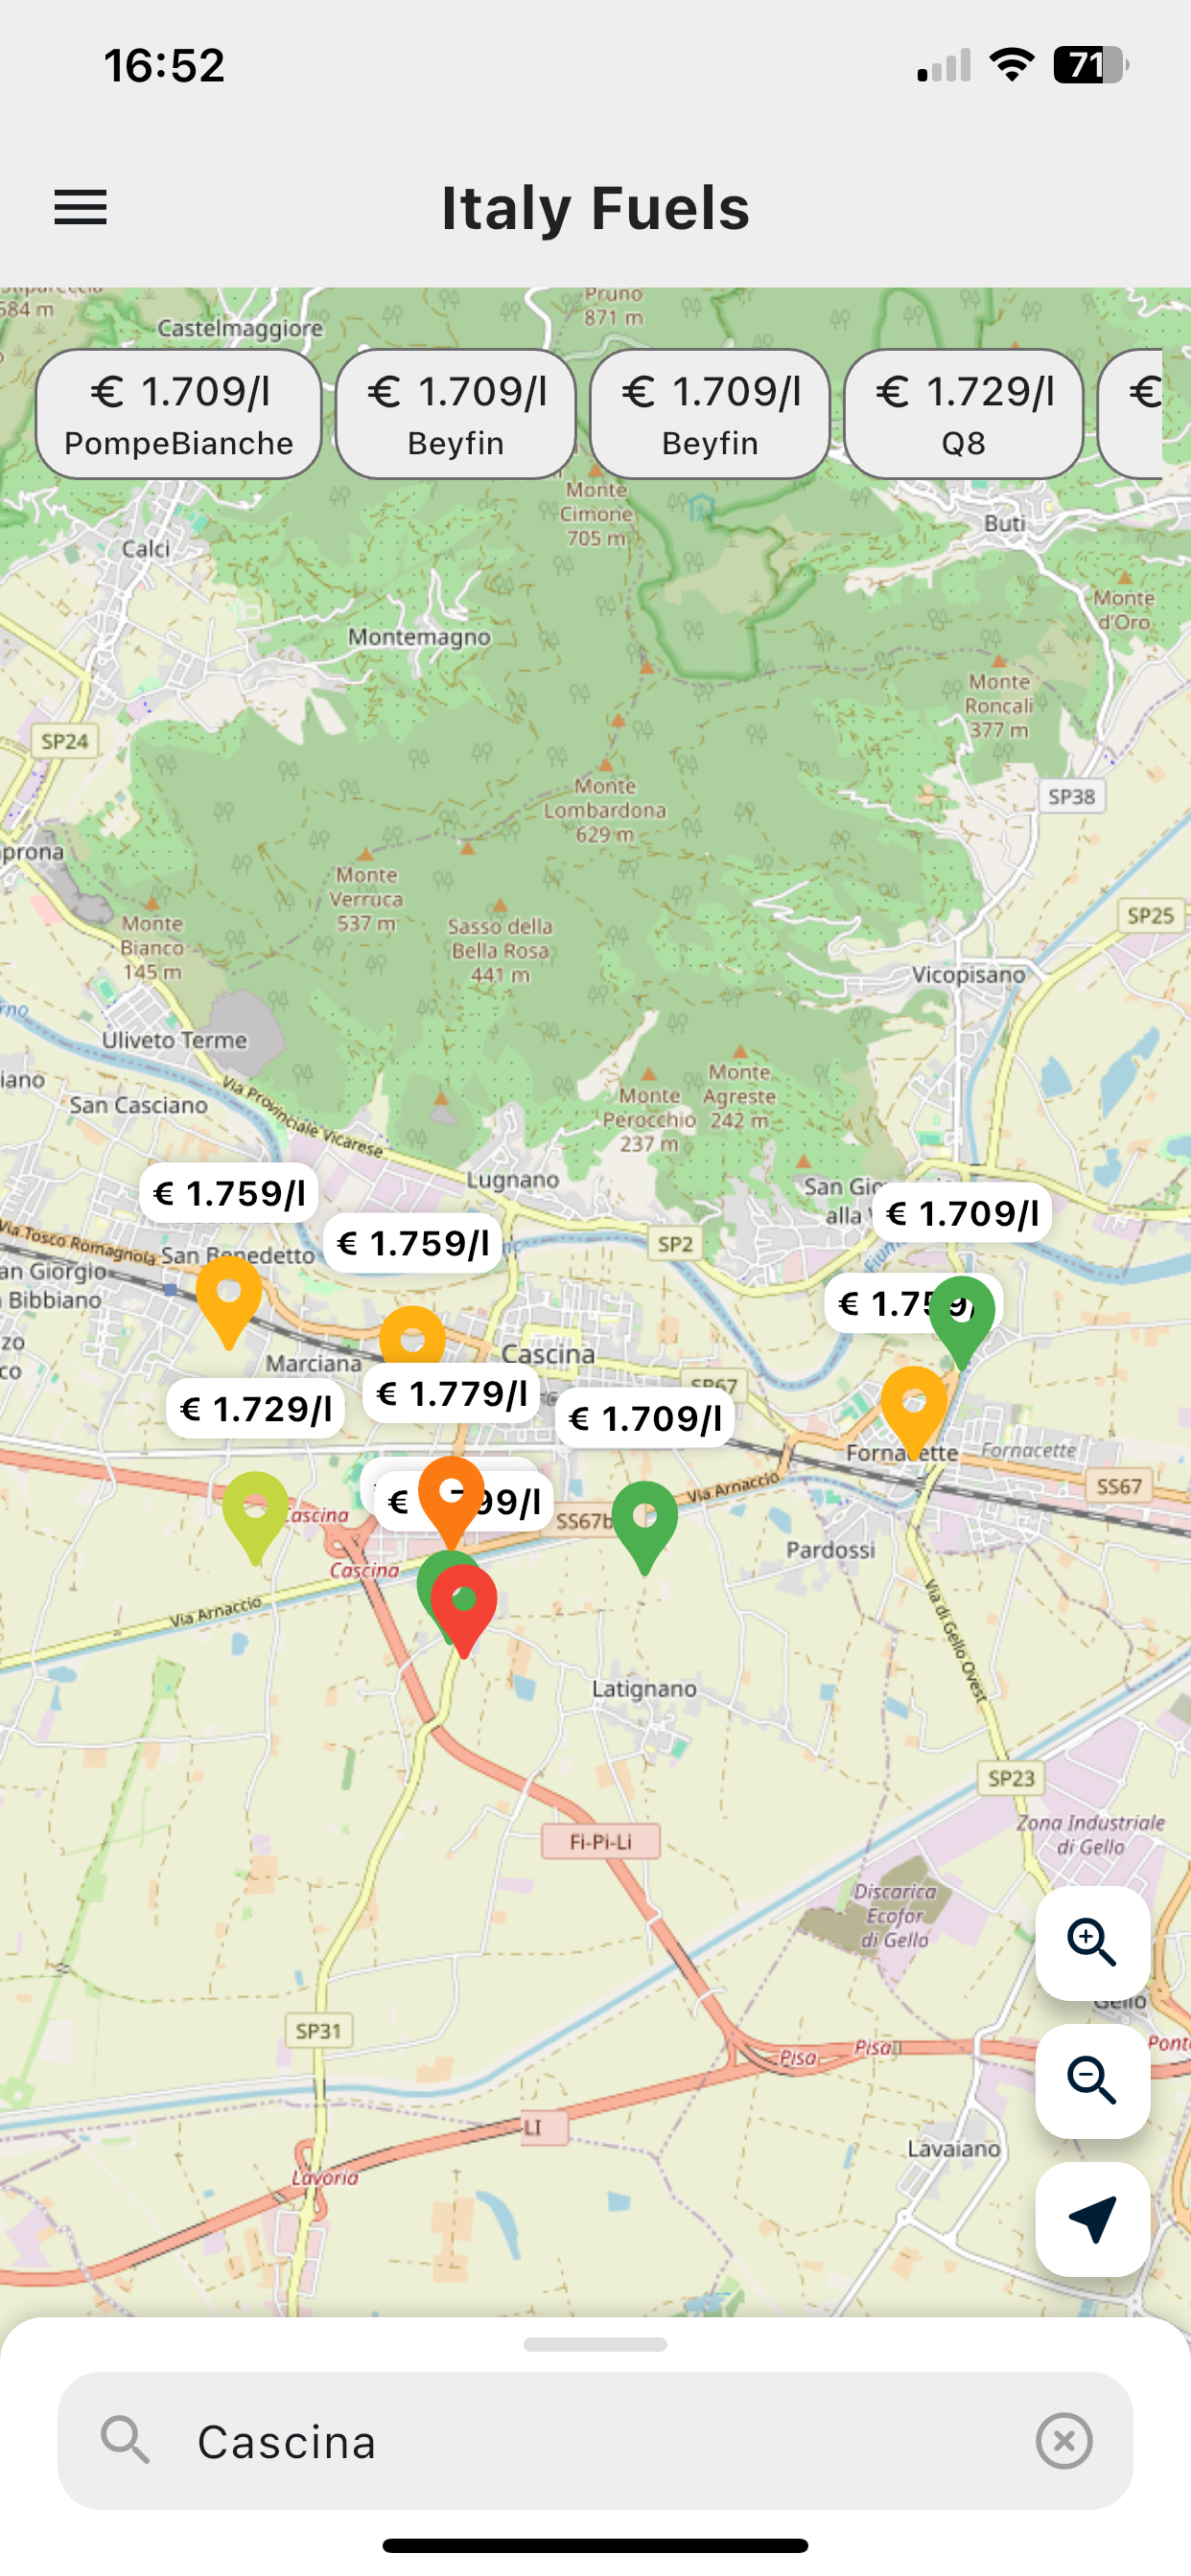
Task: Tap the Wi-Fi status icon
Action: tap(1012, 65)
